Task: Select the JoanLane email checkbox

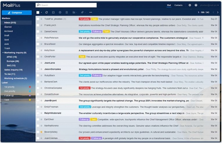Action: [38, 63]
